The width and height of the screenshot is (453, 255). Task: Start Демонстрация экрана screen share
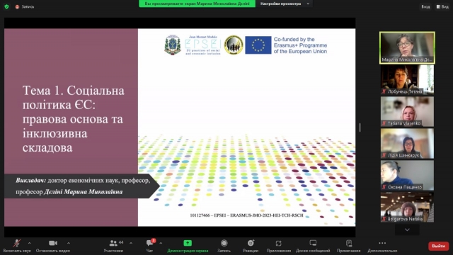(x=188, y=246)
